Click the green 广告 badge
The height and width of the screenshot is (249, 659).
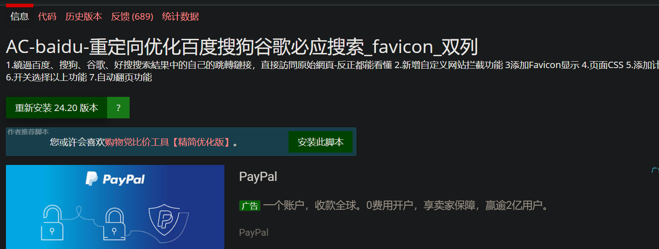pyautogui.click(x=250, y=206)
